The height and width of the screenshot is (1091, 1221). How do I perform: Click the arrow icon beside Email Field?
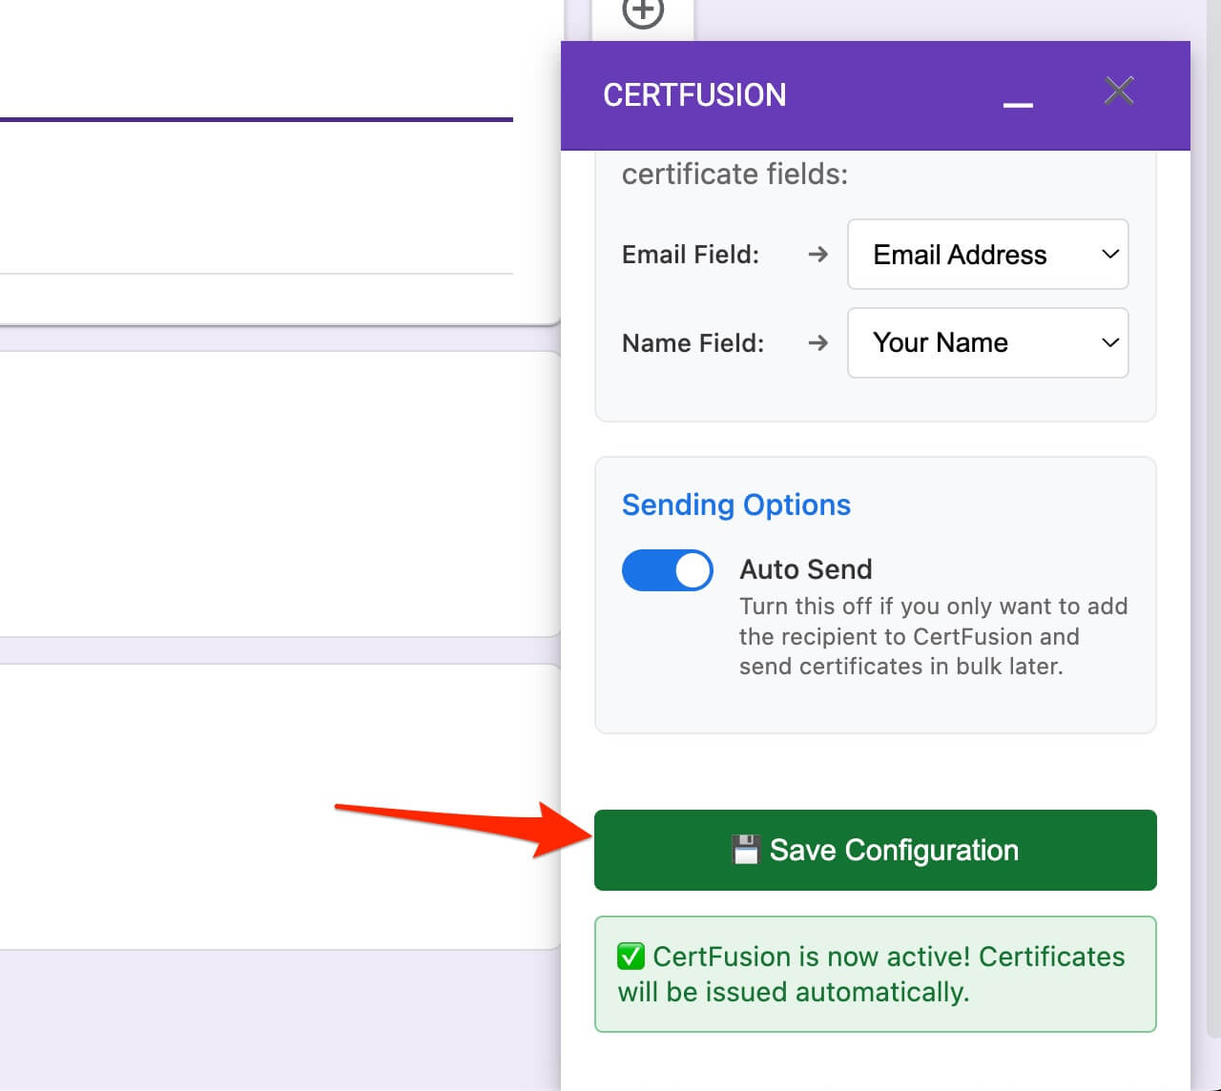[817, 255]
